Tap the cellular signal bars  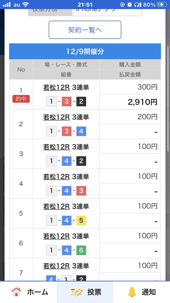click(x=7, y=5)
